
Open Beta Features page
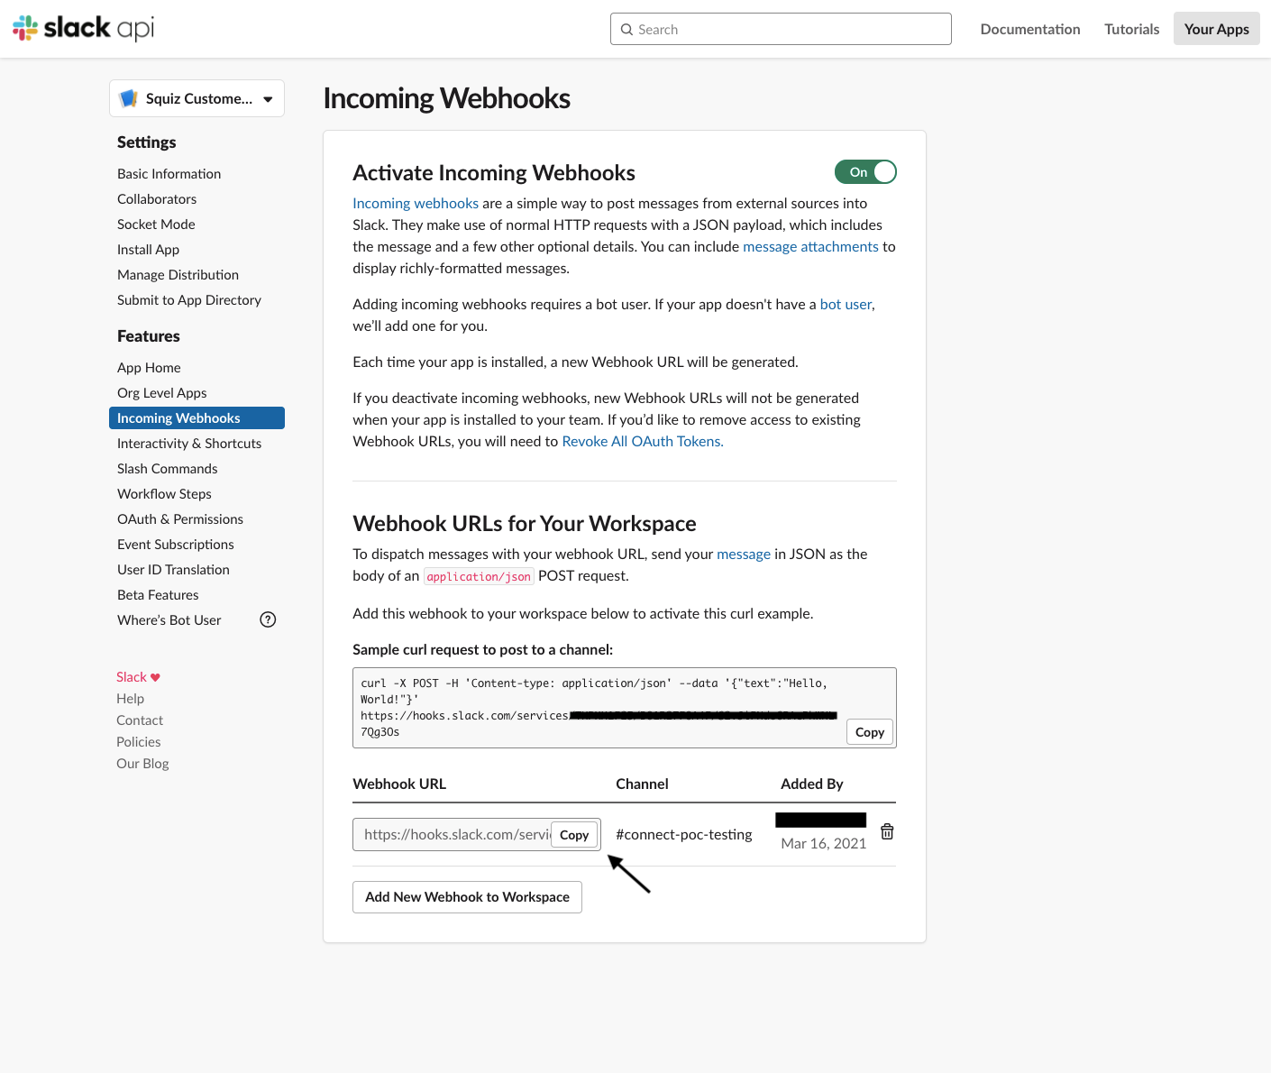[x=158, y=595]
